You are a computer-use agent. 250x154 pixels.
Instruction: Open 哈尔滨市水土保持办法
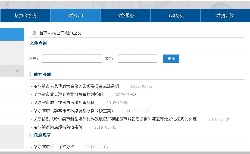(x=54, y=147)
